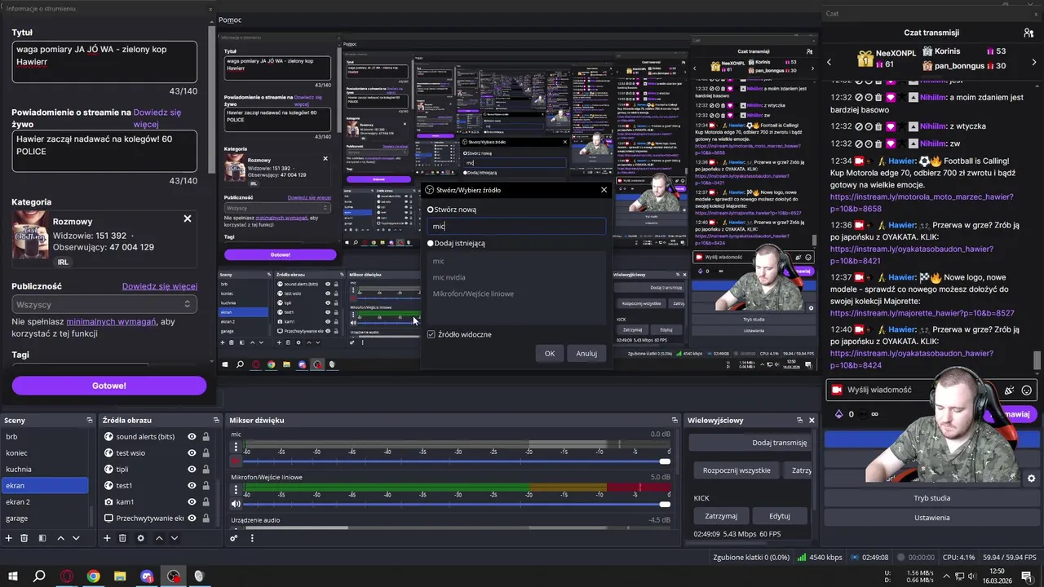Move selected scene up
Viewport: 1044px width, 587px height.
[x=60, y=538]
